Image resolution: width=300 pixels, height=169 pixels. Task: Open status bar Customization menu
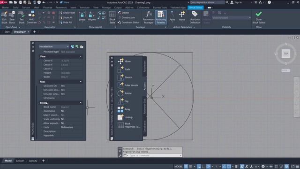pyautogui.click(x=298, y=167)
